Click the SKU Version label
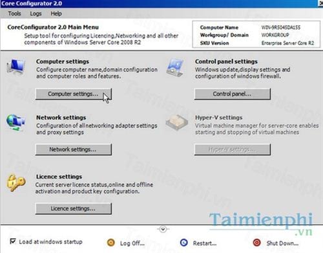This screenshot has height=253, width=323. 214,43
